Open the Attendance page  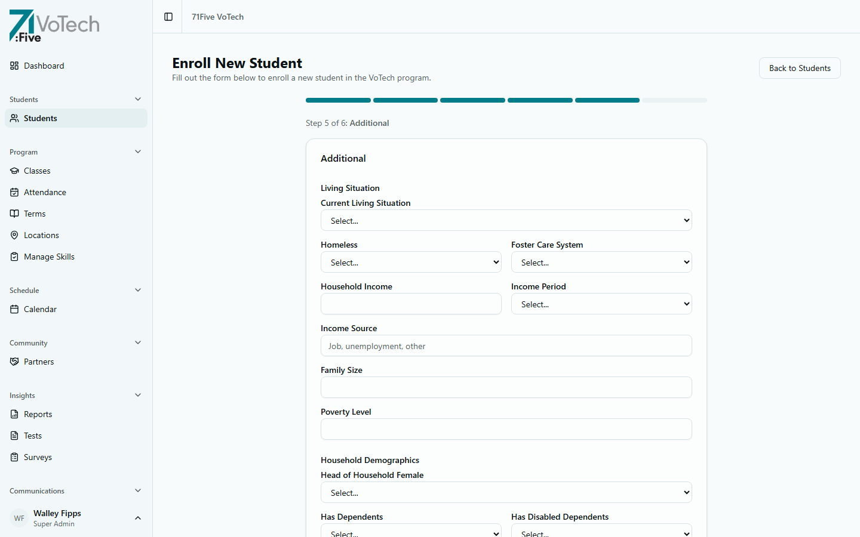click(x=44, y=192)
